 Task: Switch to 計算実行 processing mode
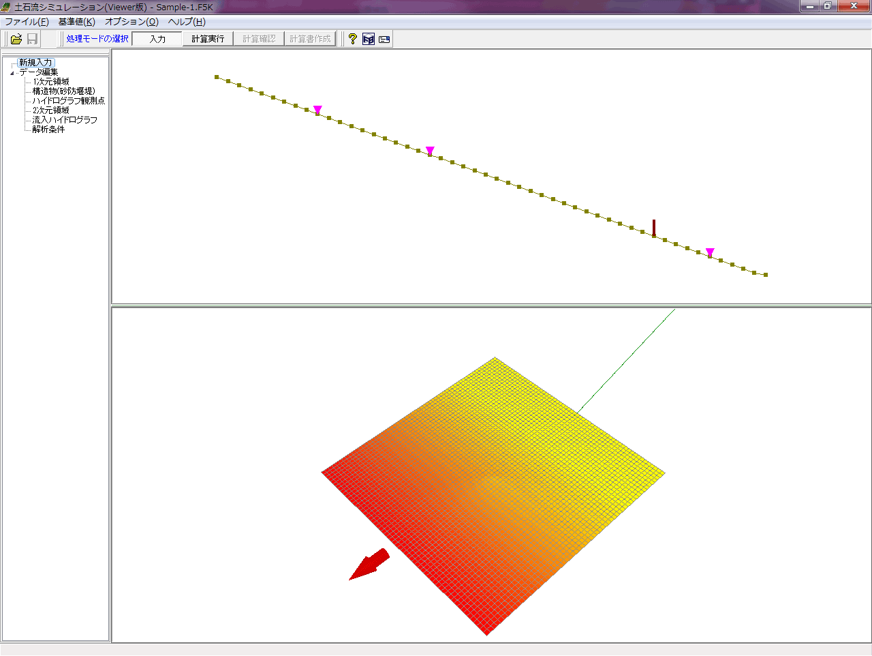(x=208, y=39)
